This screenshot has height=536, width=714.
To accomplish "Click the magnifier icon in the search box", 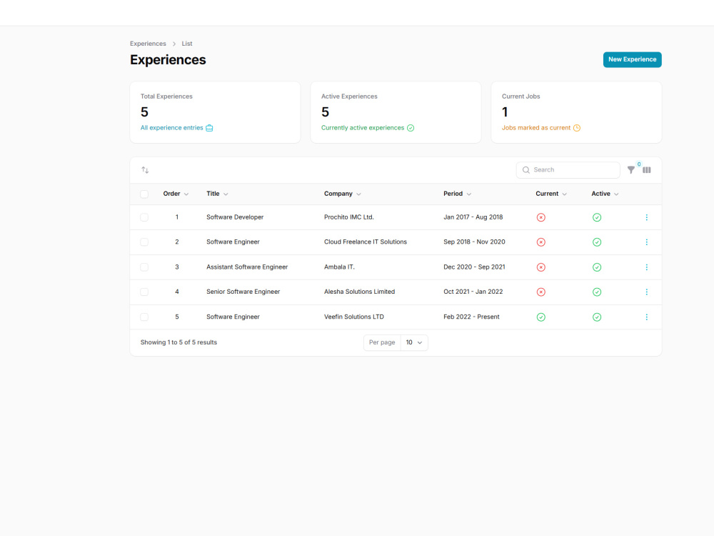I will coord(526,170).
